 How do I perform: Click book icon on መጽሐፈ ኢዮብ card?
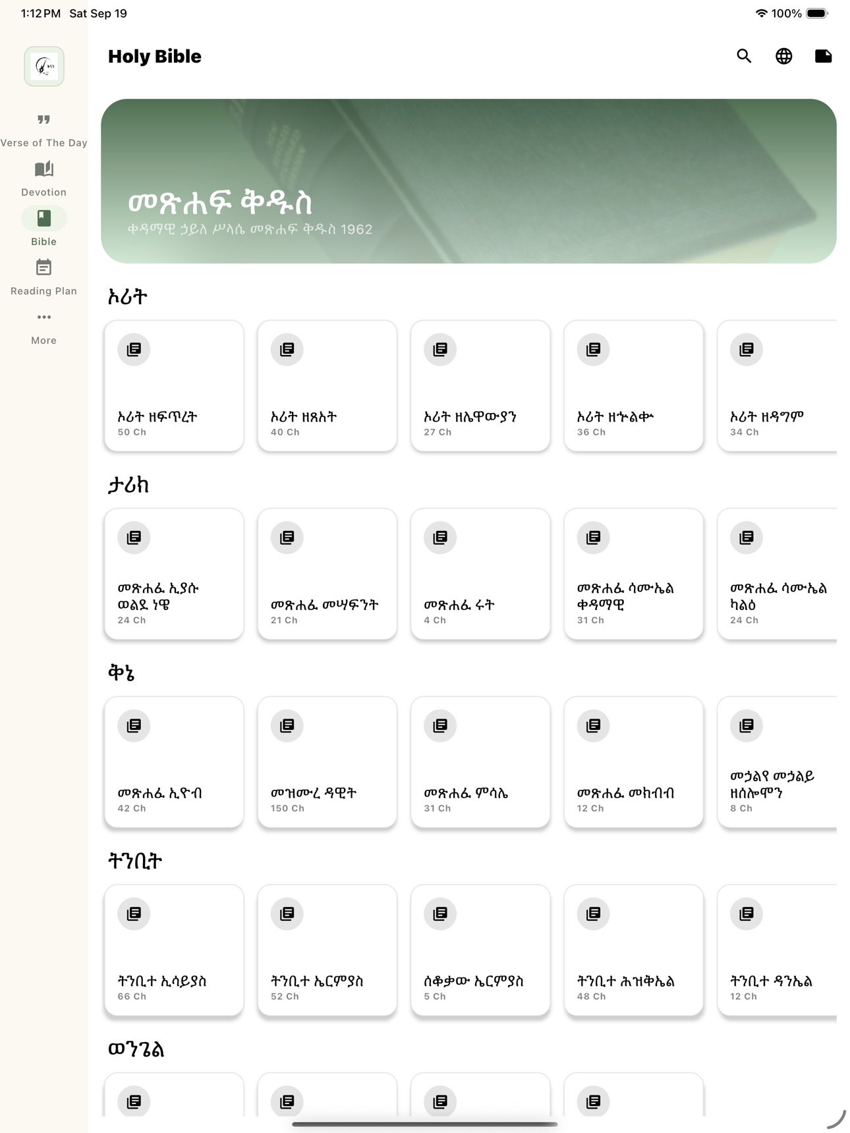click(134, 725)
